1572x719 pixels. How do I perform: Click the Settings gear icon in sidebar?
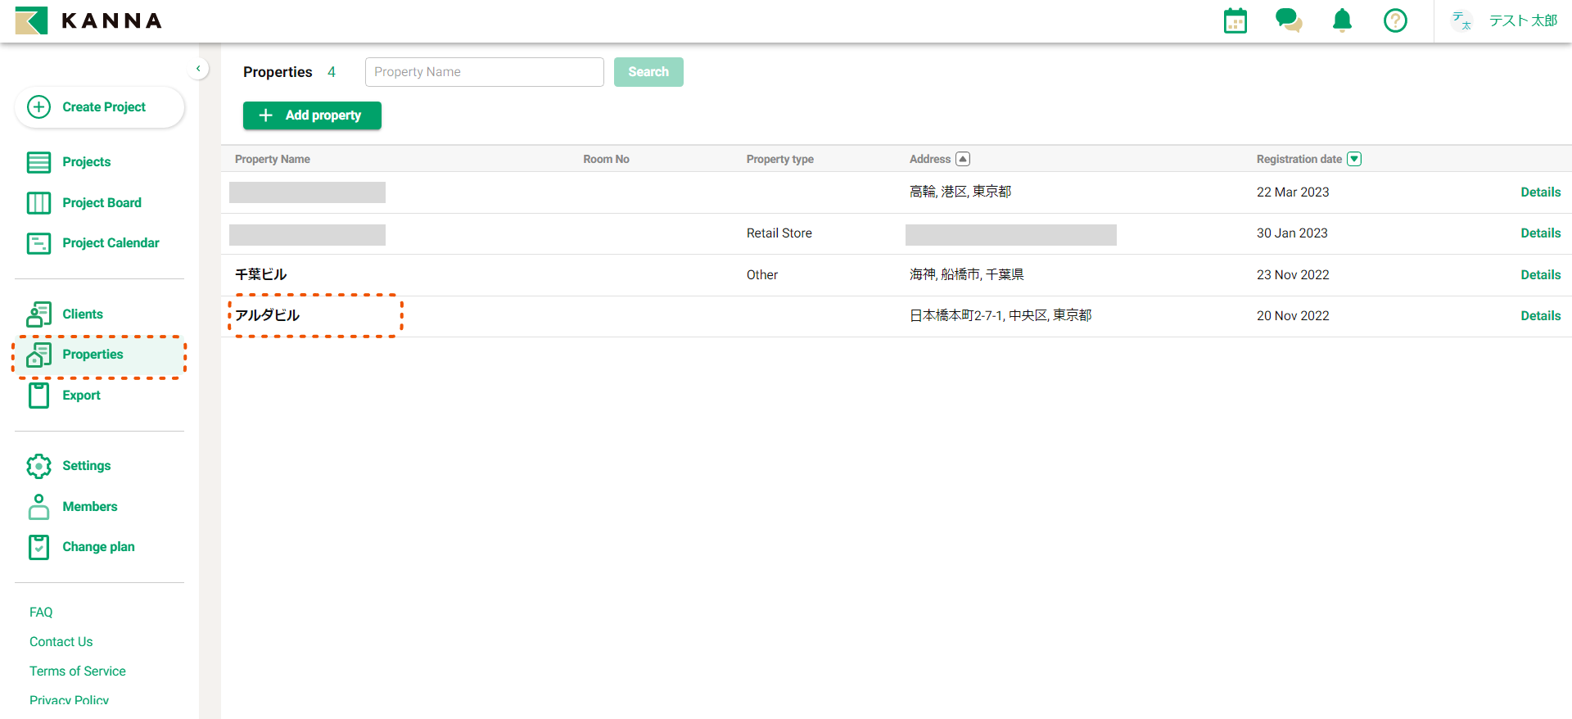[x=38, y=466]
